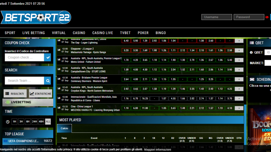Click the coupon check confirm checkmark icon

pos(48,57)
